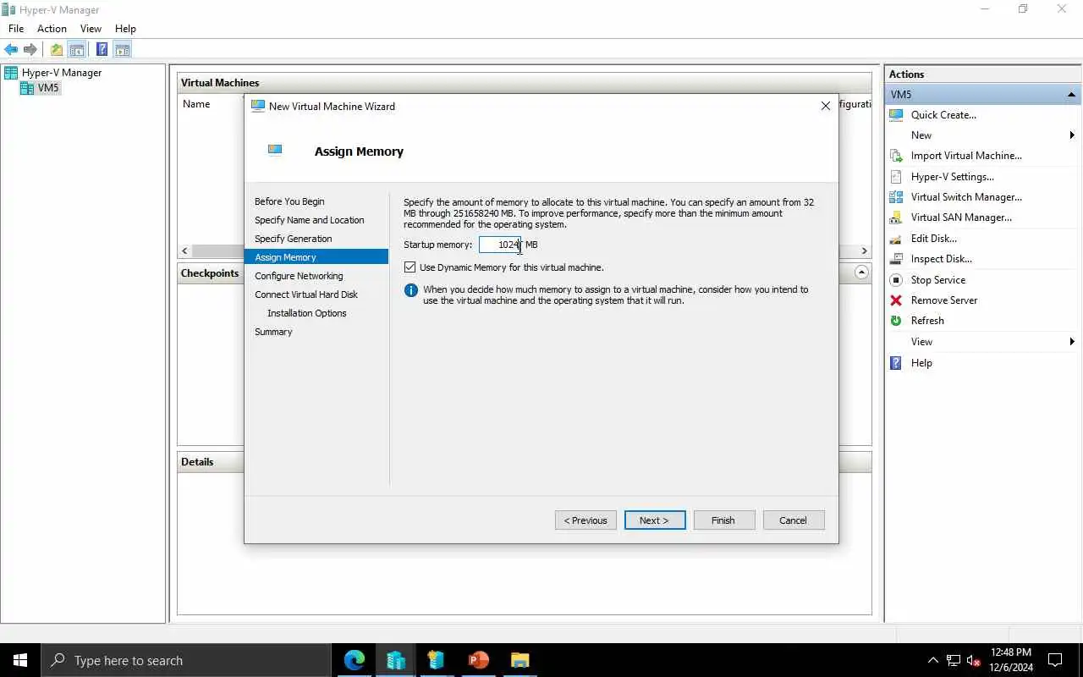Viewport: 1083px width, 677px height.
Task: Open the Action menu
Action: [52, 29]
